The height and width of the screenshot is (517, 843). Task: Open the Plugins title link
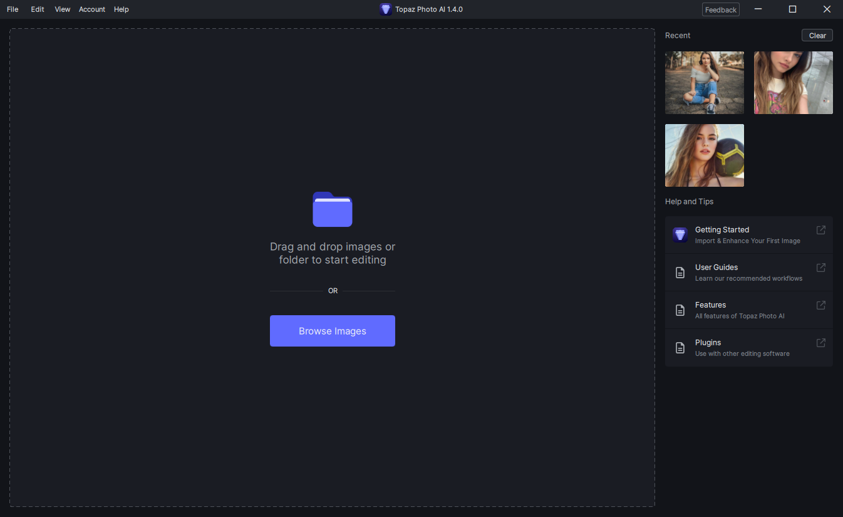708,343
